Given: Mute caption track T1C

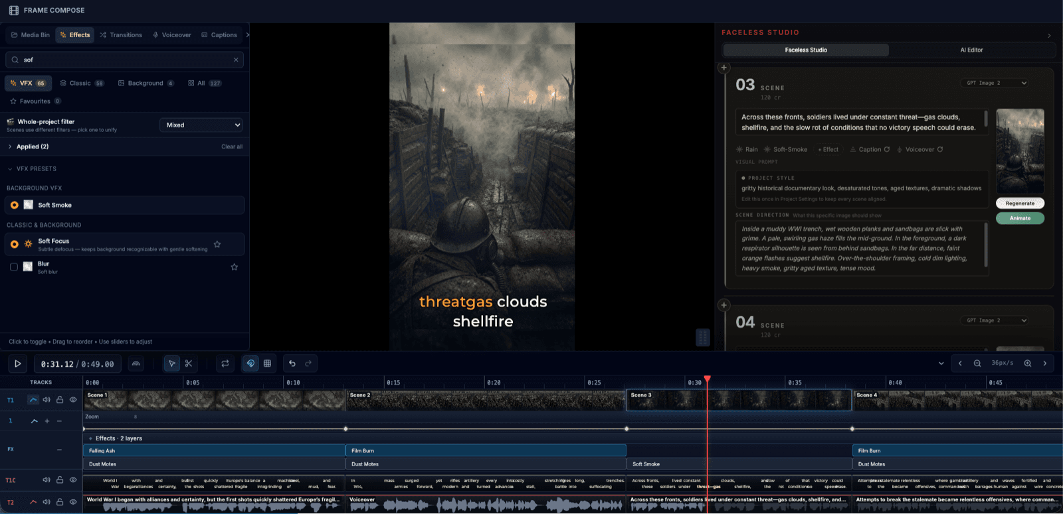Looking at the screenshot, I should (47, 480).
